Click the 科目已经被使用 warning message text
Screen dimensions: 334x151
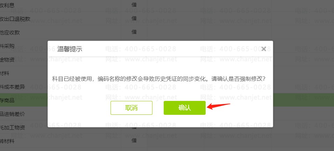pos(159,79)
